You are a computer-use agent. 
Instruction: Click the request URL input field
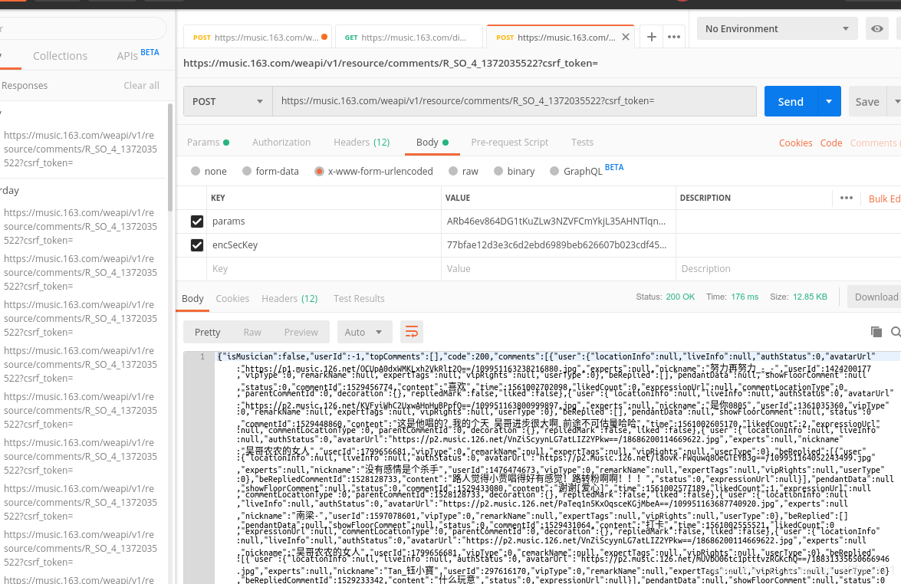pyautogui.click(x=515, y=101)
